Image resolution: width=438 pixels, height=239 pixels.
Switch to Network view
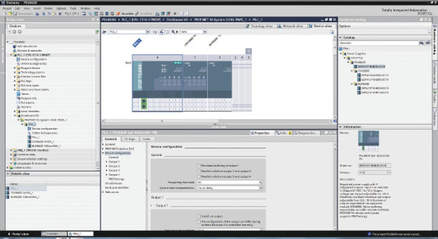point(291,26)
